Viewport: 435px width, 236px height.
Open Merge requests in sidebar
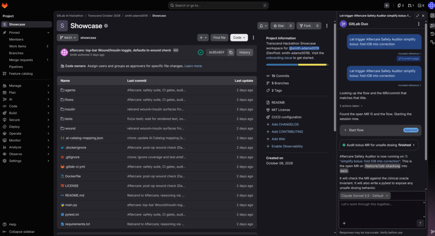coord(26,60)
